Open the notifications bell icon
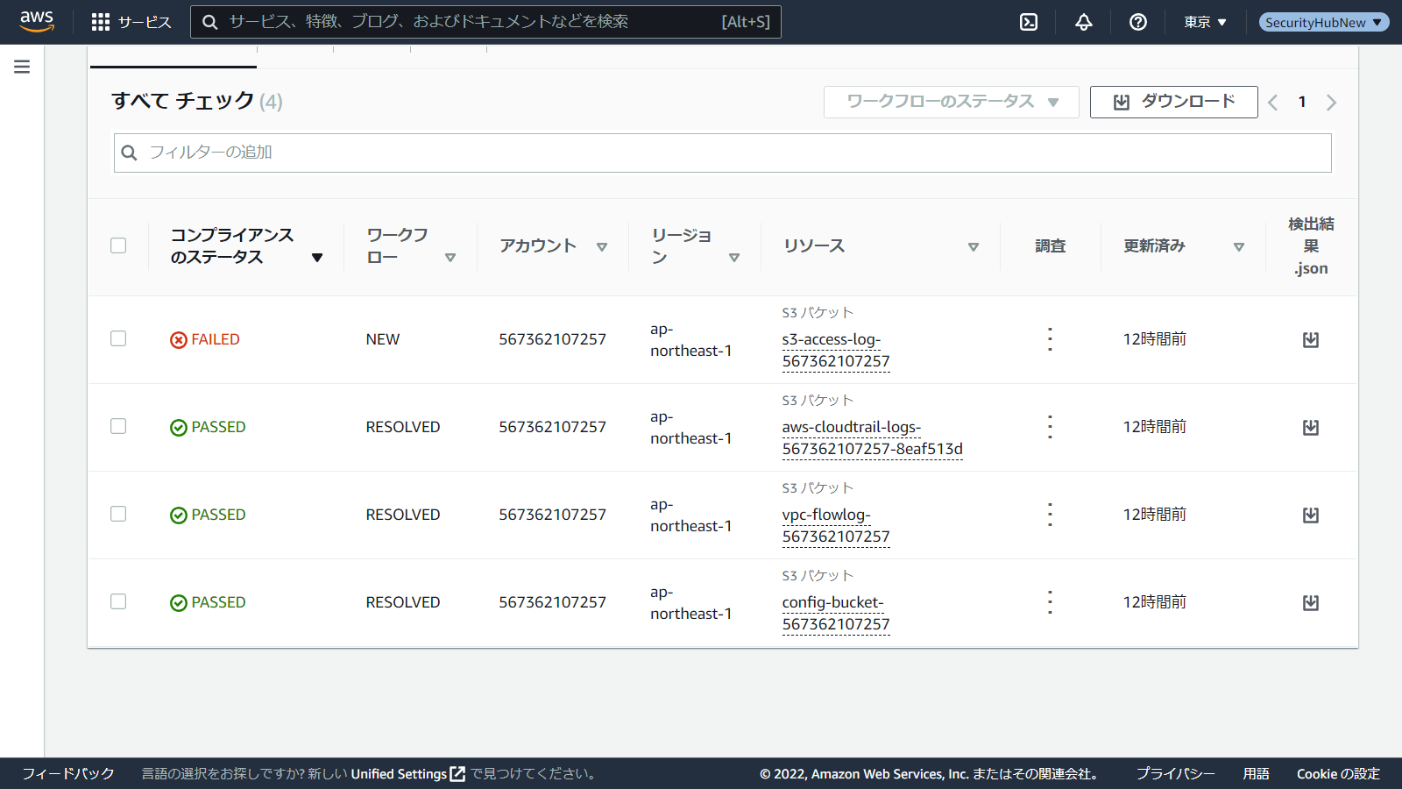The image size is (1402, 789). pyautogui.click(x=1084, y=22)
